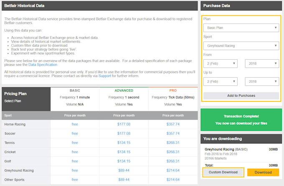Click the Total: label in downloads
This screenshot has width=284, height=186.
tap(209, 165)
